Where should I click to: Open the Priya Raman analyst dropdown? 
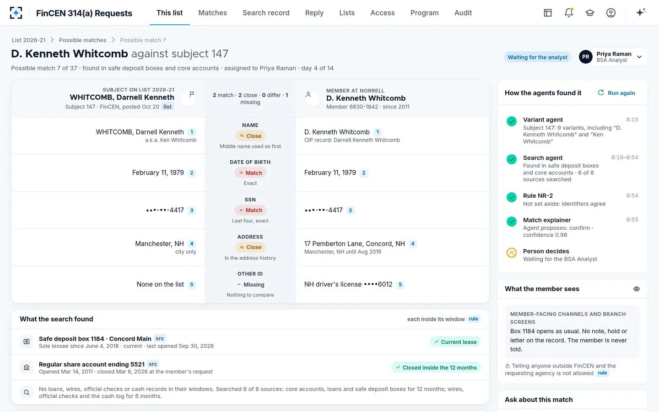point(612,57)
